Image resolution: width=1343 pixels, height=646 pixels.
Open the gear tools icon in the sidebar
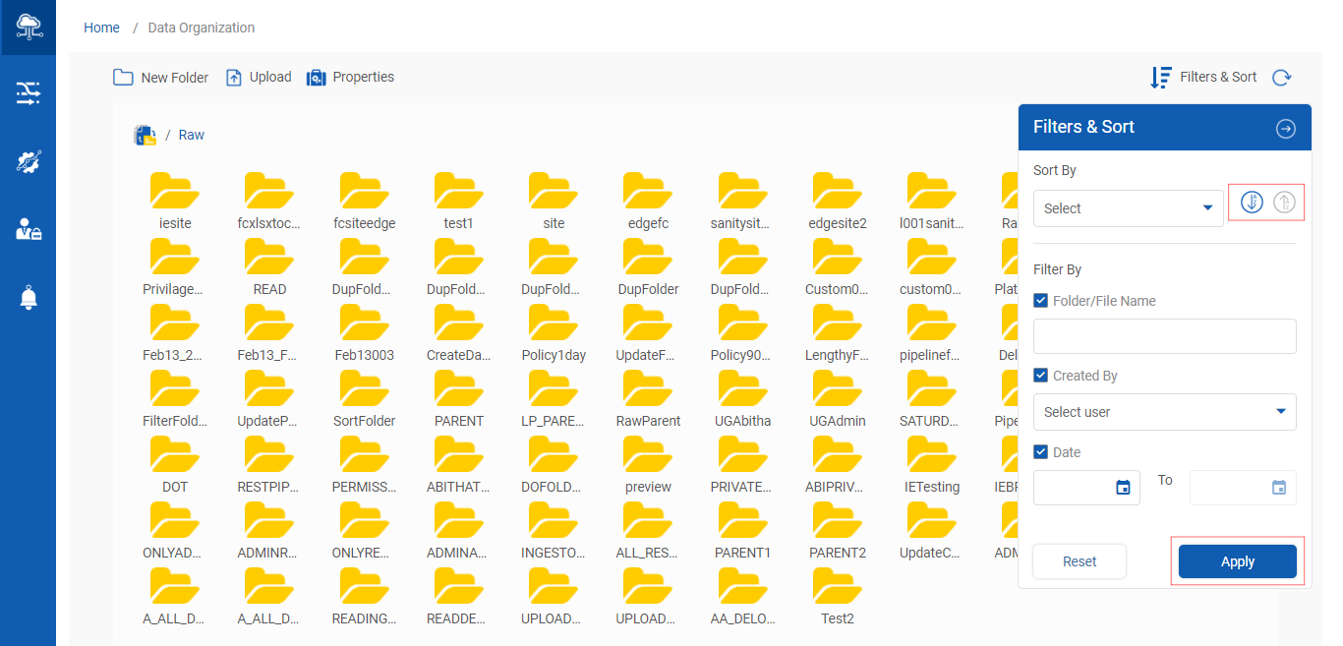pyautogui.click(x=28, y=162)
